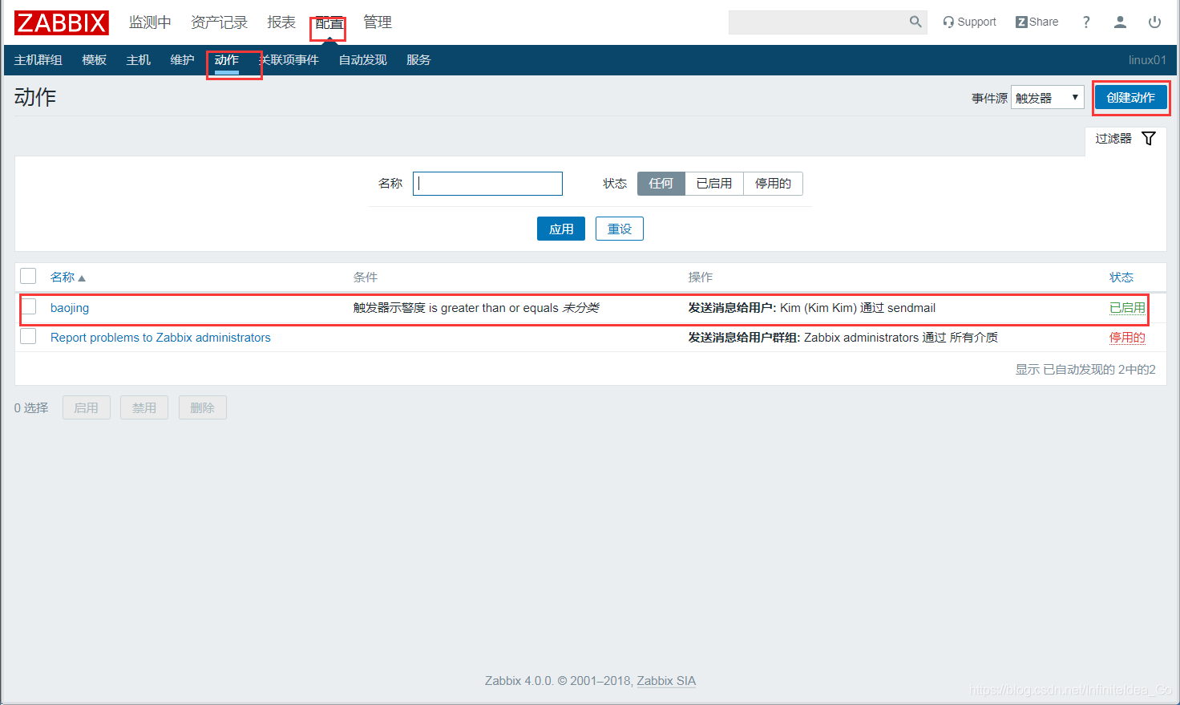Click the 重设 button
Screen dimensions: 1180x705
[620, 229]
